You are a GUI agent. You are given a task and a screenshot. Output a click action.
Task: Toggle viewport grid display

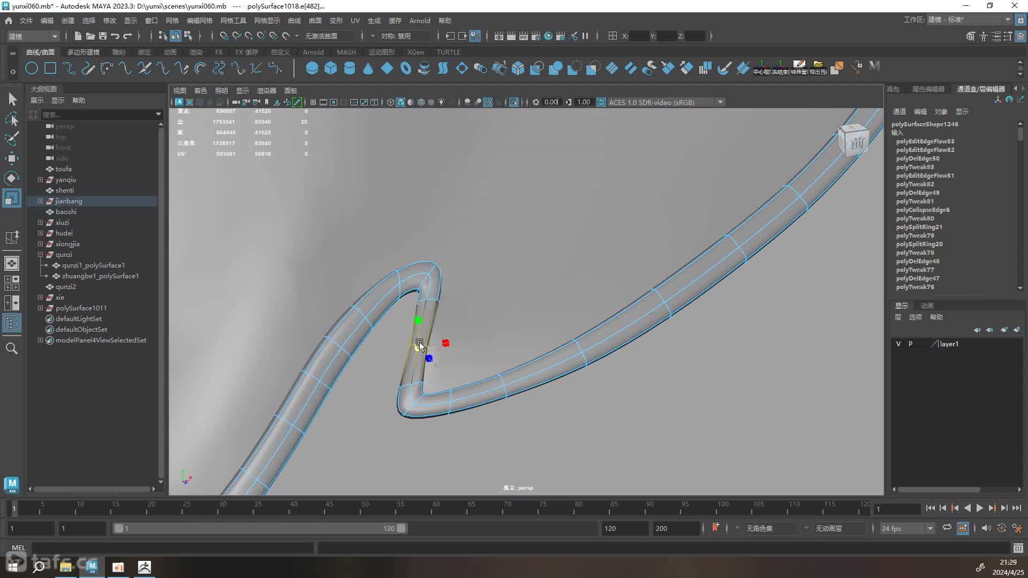(313, 102)
